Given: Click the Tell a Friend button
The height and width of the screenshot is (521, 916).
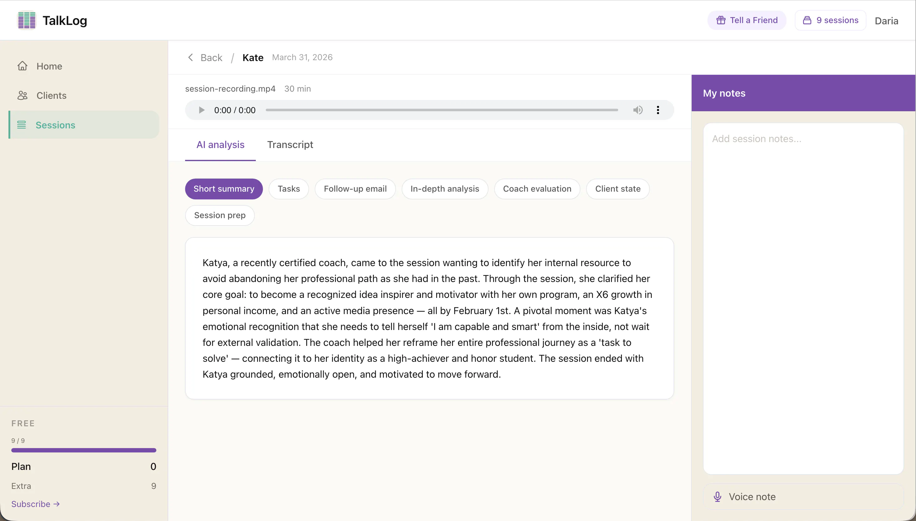Looking at the screenshot, I should point(747,20).
